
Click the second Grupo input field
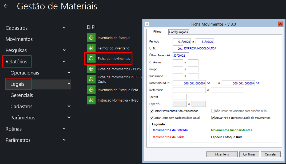[x=193, y=69]
